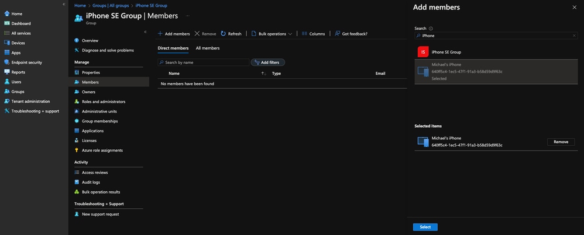This screenshot has height=235, width=584.
Task: Click the Diagnose and solve problems wrench icon
Action: click(77, 50)
